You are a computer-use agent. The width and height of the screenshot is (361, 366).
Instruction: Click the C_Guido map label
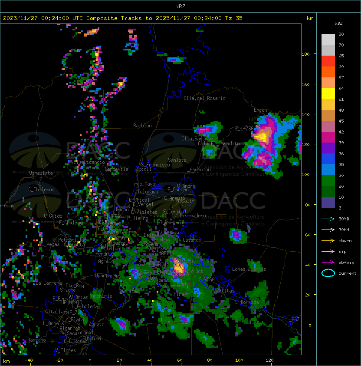point(53,216)
